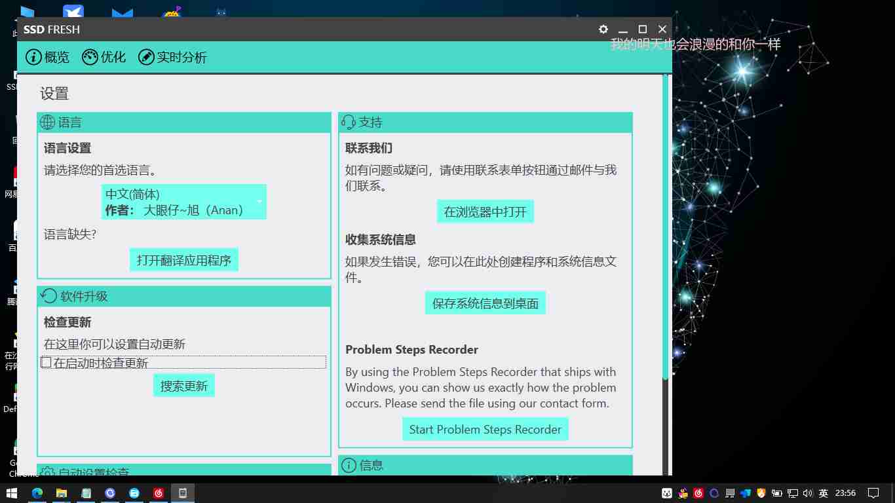Open the 概览 overview tab
Image resolution: width=895 pixels, height=503 pixels.
click(x=47, y=57)
